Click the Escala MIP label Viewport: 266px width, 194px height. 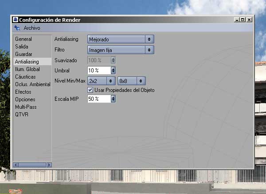coord(66,99)
